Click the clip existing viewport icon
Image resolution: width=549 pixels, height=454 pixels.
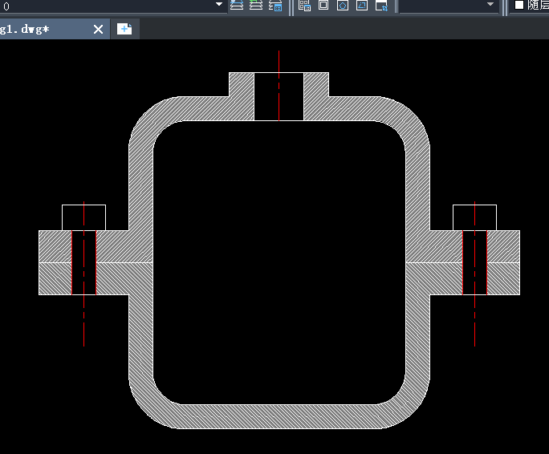pyautogui.click(x=381, y=6)
